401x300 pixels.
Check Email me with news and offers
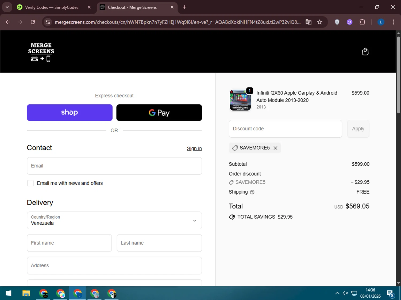click(30, 183)
